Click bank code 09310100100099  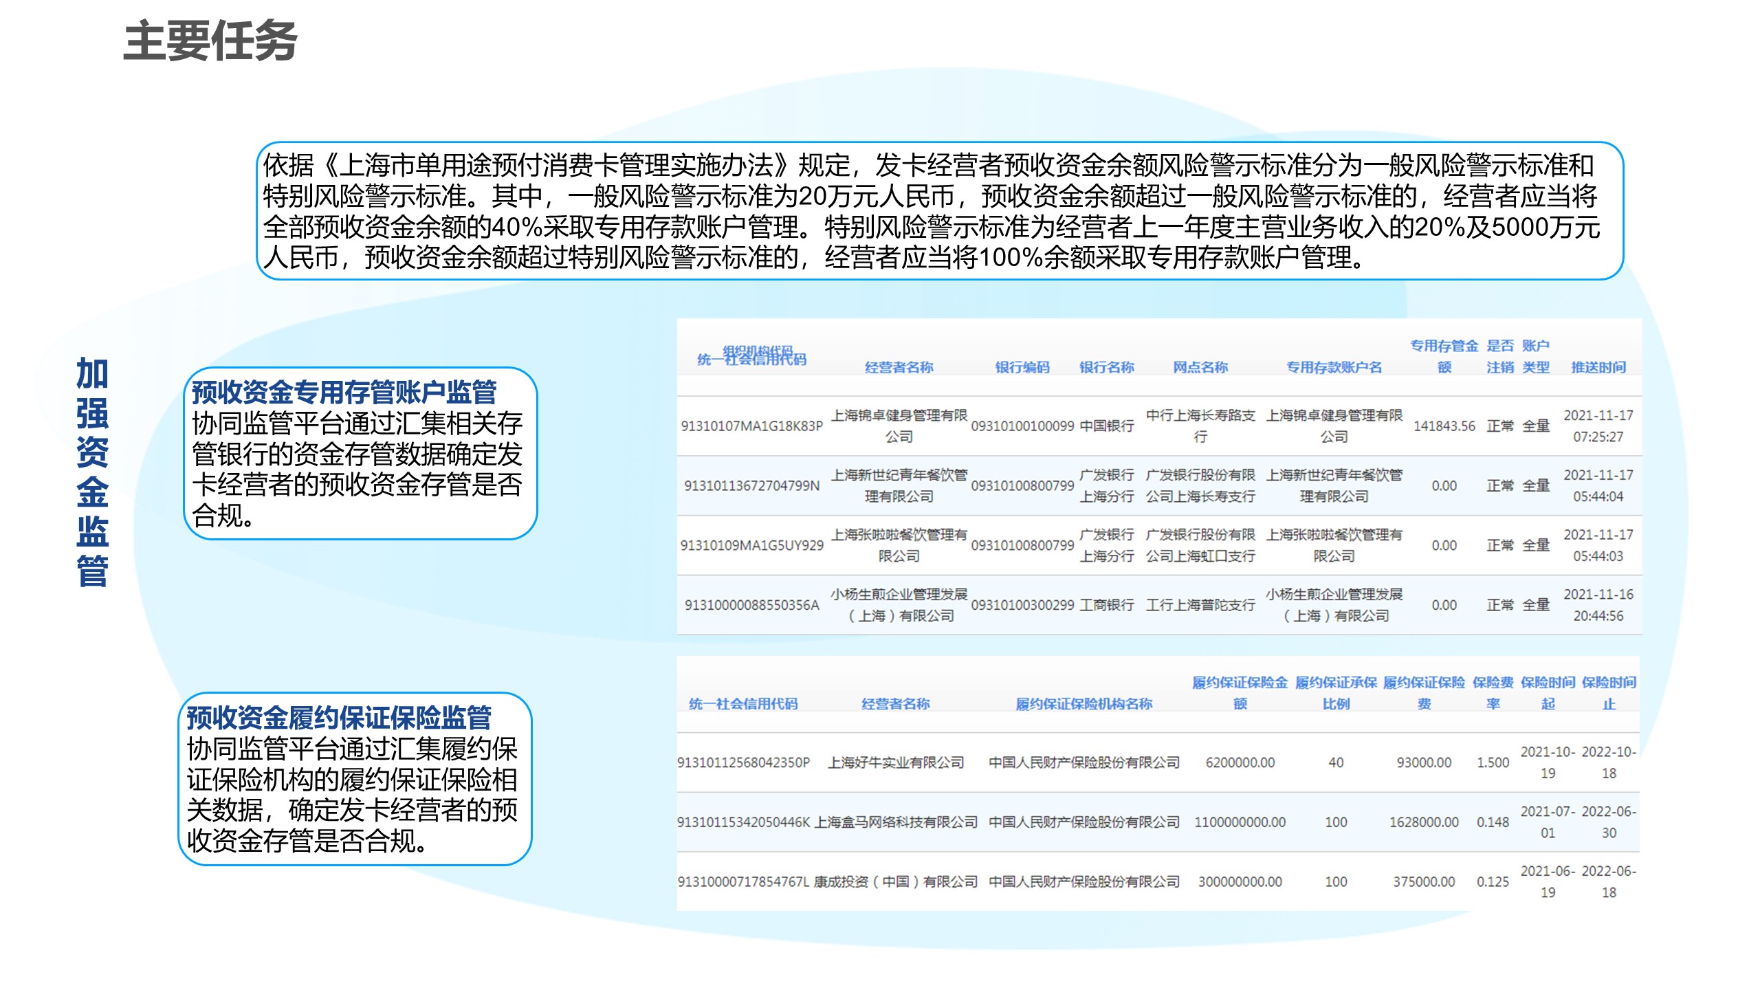pos(1022,426)
